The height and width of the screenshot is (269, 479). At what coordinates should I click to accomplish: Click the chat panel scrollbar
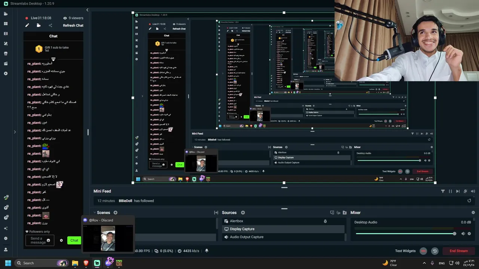pyautogui.click(x=88, y=132)
